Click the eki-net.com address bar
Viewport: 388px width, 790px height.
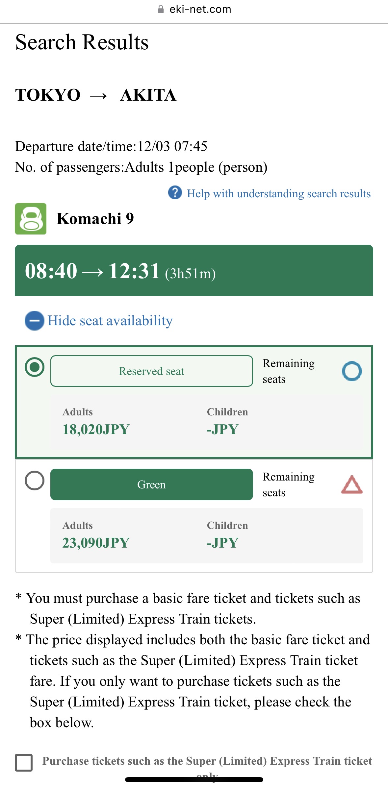point(200,9)
